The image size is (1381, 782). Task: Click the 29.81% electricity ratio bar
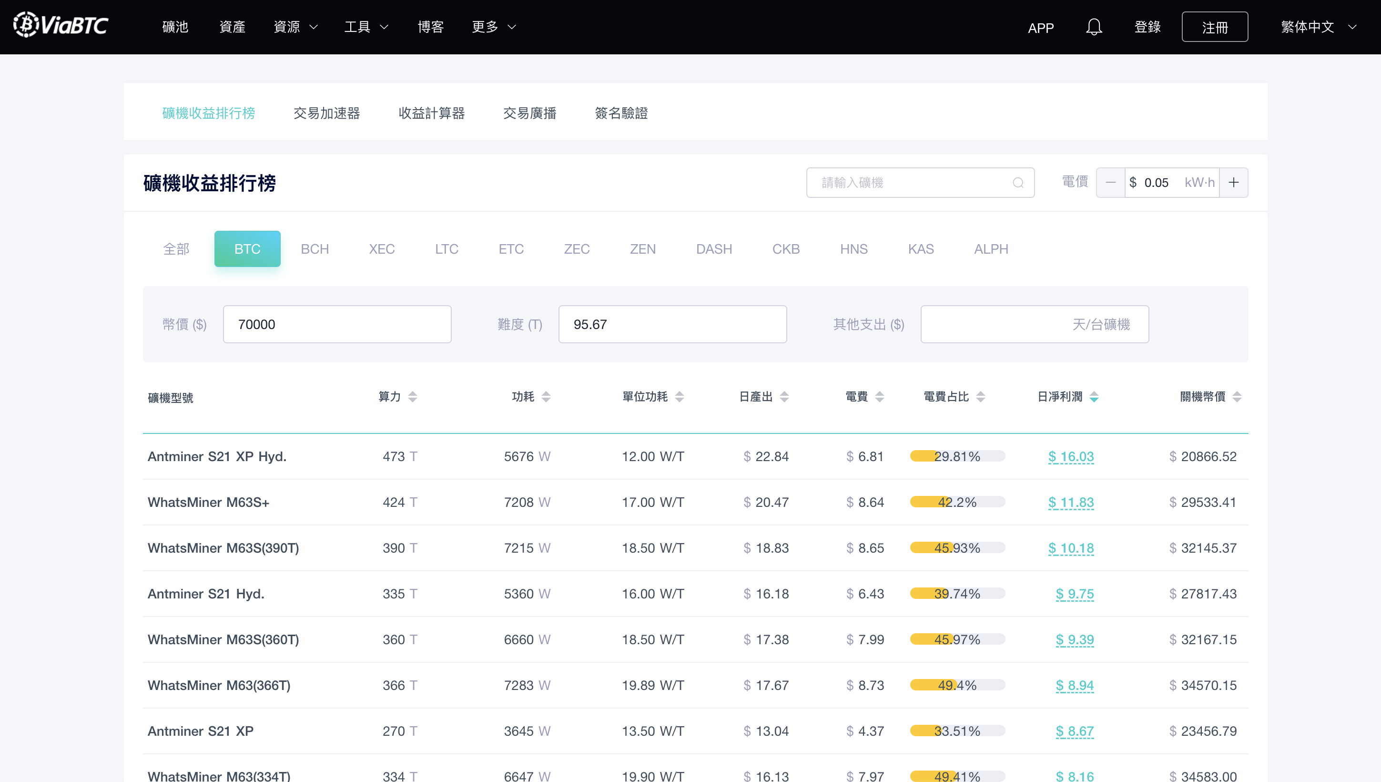tap(957, 456)
